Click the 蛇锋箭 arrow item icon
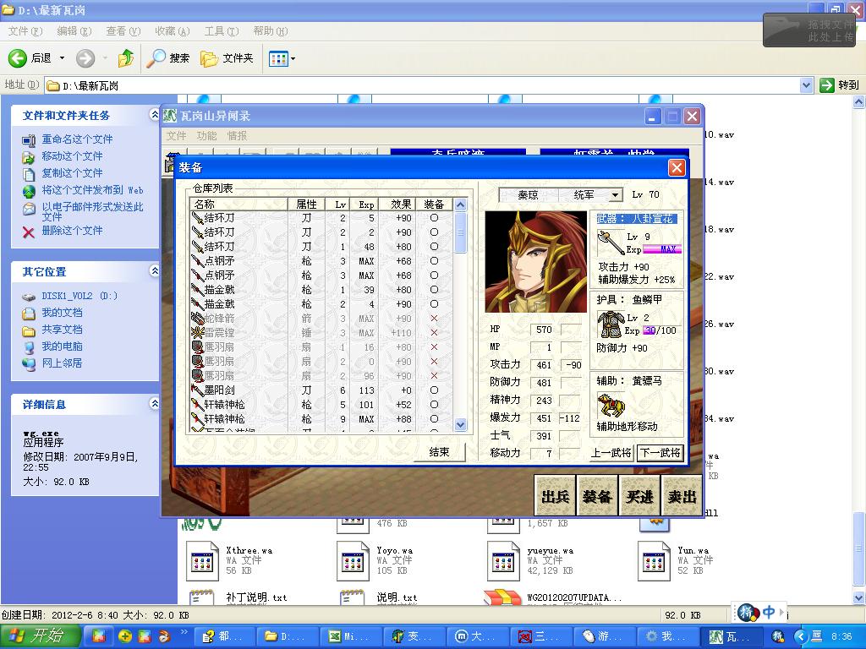 [198, 319]
